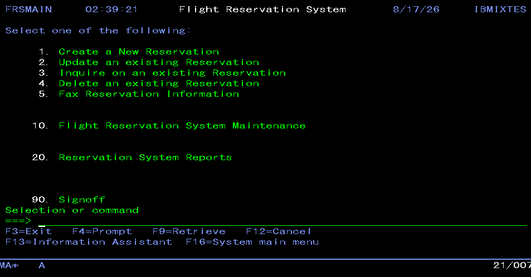The height and width of the screenshot is (277, 531).
Task: Select Delete an existing Reservation
Action: [x=159, y=83]
